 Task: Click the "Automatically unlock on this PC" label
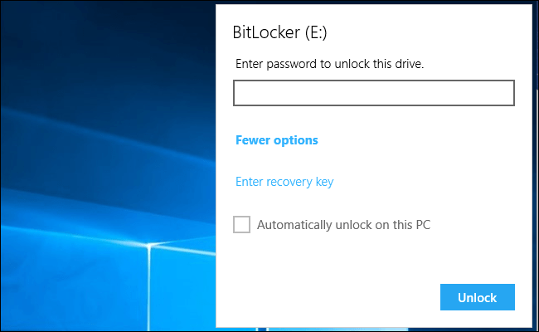click(343, 224)
